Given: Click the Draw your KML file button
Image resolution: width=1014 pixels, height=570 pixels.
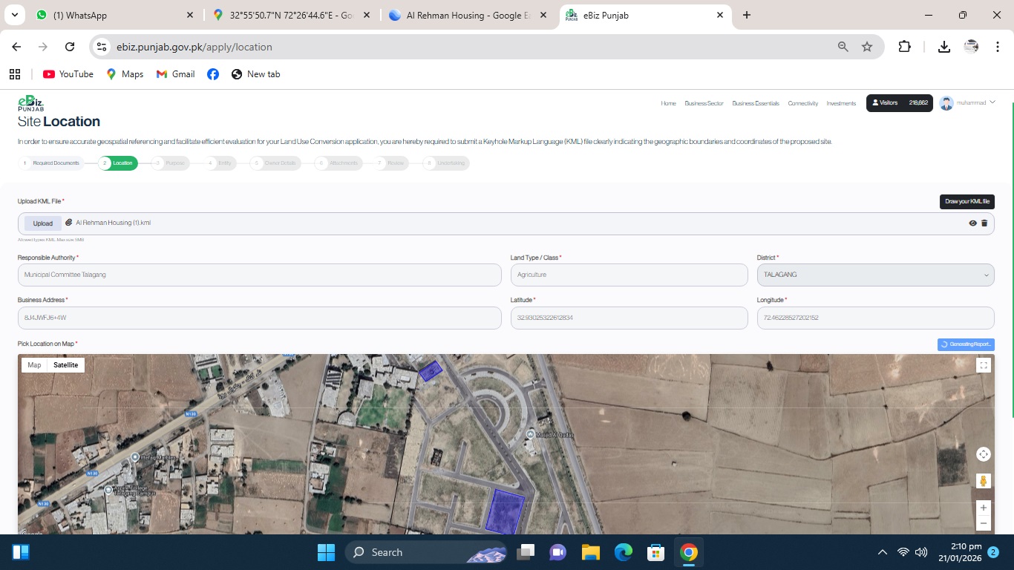Looking at the screenshot, I should pyautogui.click(x=966, y=202).
